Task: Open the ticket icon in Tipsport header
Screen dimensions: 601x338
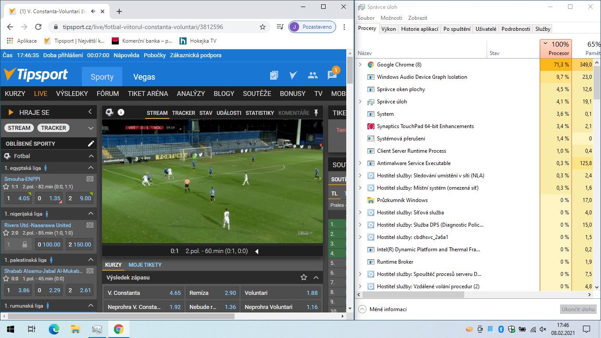Action: click(x=274, y=75)
